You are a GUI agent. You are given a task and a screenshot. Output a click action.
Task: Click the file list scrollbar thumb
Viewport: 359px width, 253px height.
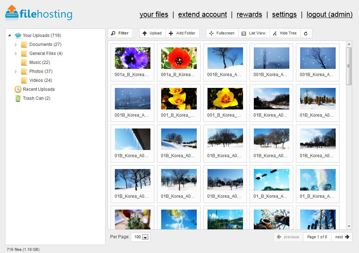click(349, 66)
